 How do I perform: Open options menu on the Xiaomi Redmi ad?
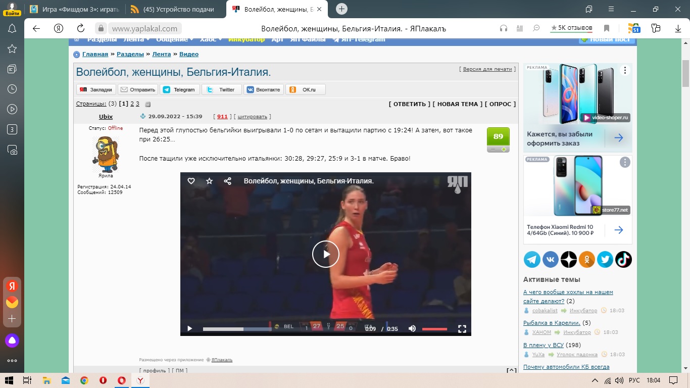[625, 162]
